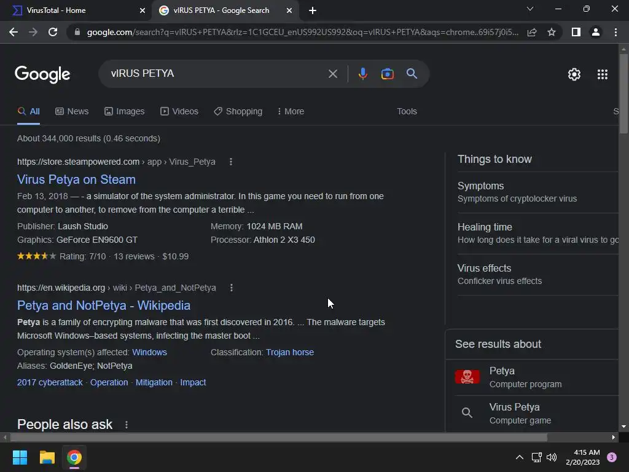Open Virus Petya on Steam link

coord(76,179)
